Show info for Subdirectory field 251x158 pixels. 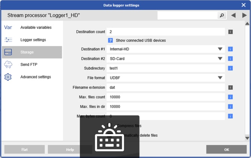tap(230, 68)
